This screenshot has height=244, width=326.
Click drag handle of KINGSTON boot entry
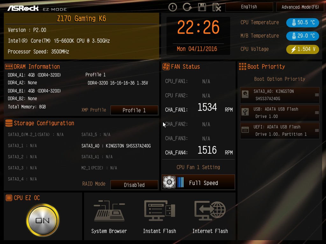317,95
